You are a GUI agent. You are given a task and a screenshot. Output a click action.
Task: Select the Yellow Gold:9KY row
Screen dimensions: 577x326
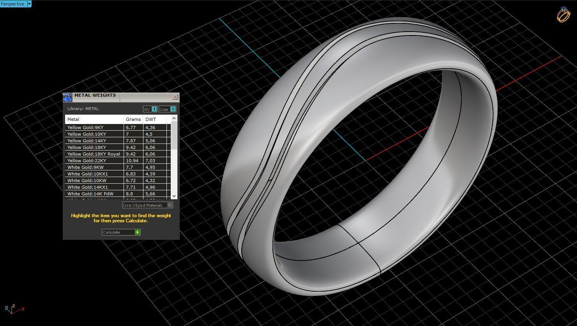click(x=118, y=128)
